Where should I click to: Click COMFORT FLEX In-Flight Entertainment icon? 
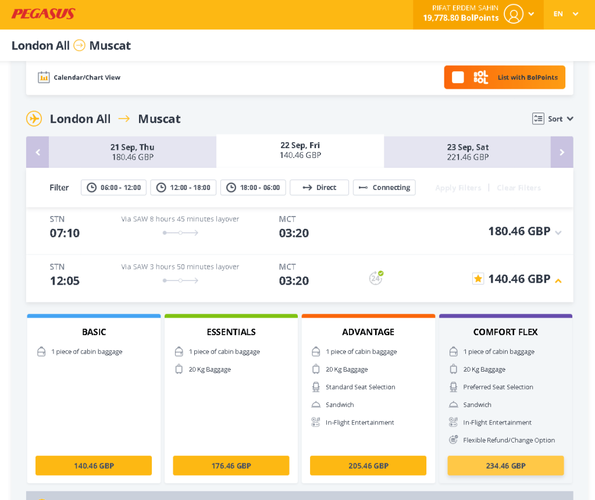[454, 422]
